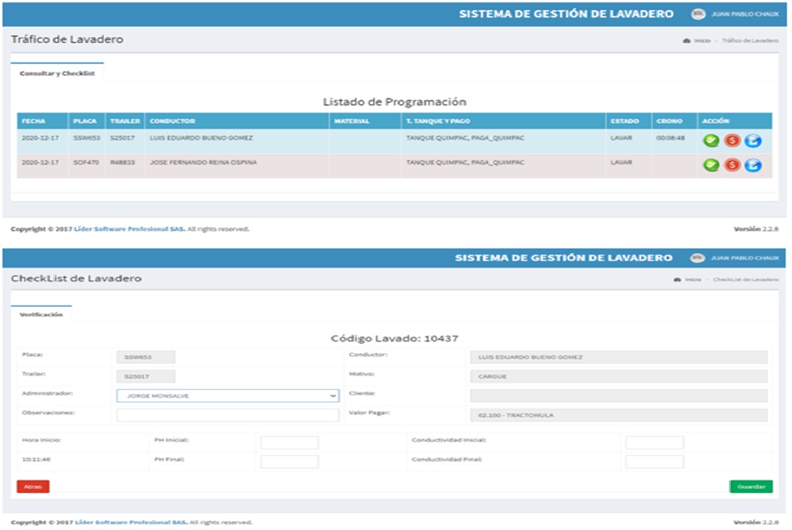Click red dollar icon for plate SSW653
The height and width of the screenshot is (530, 792).
(732, 140)
